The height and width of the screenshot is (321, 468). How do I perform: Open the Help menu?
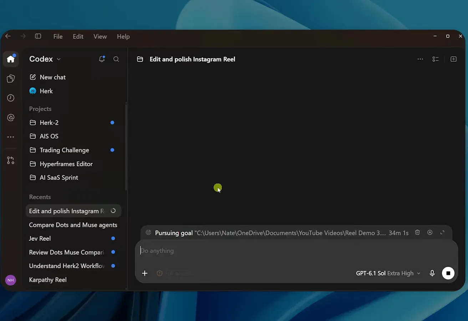[x=123, y=36]
